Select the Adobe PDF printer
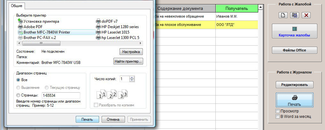Image resolution: width=325 pixels, height=130 pixels. [31, 27]
